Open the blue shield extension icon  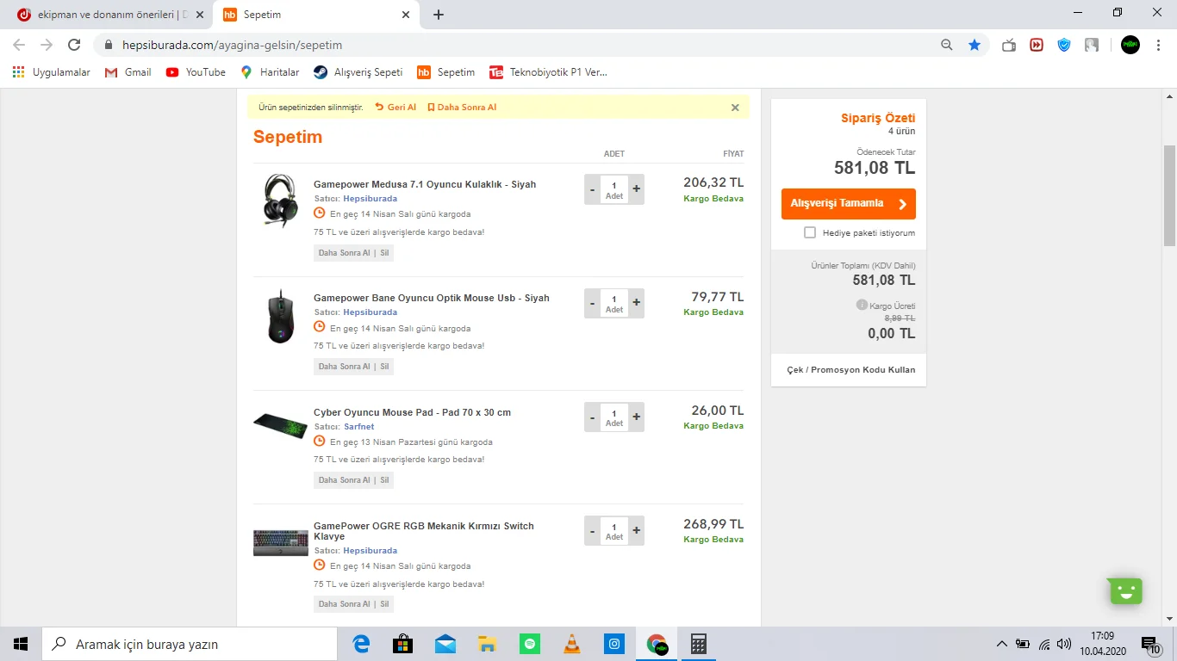[x=1064, y=45]
